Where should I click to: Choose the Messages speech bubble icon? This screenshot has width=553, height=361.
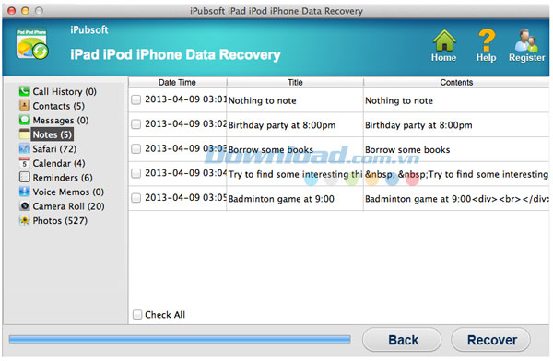pos(24,120)
